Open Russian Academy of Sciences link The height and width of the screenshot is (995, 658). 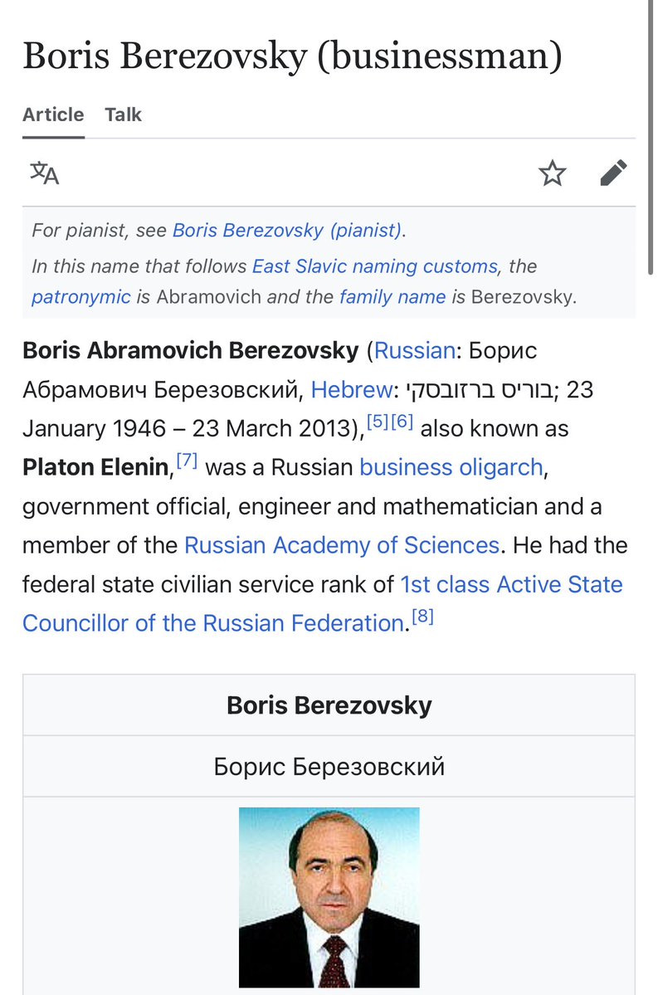click(x=341, y=545)
